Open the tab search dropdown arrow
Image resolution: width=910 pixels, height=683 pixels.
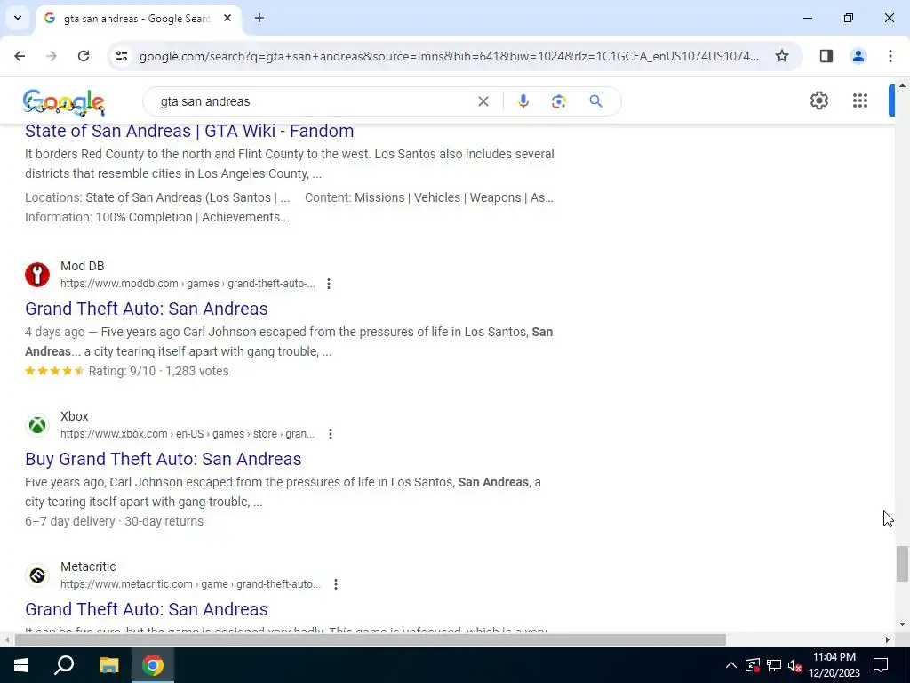point(18,18)
